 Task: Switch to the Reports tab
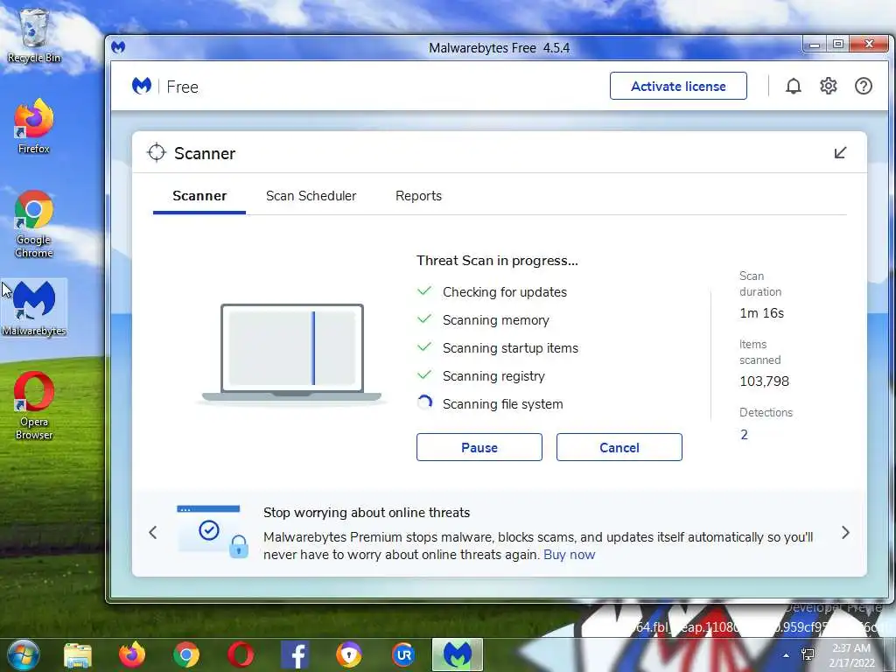[418, 196]
